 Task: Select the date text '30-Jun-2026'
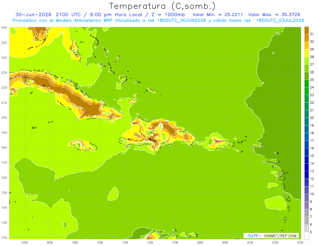click(x=33, y=15)
